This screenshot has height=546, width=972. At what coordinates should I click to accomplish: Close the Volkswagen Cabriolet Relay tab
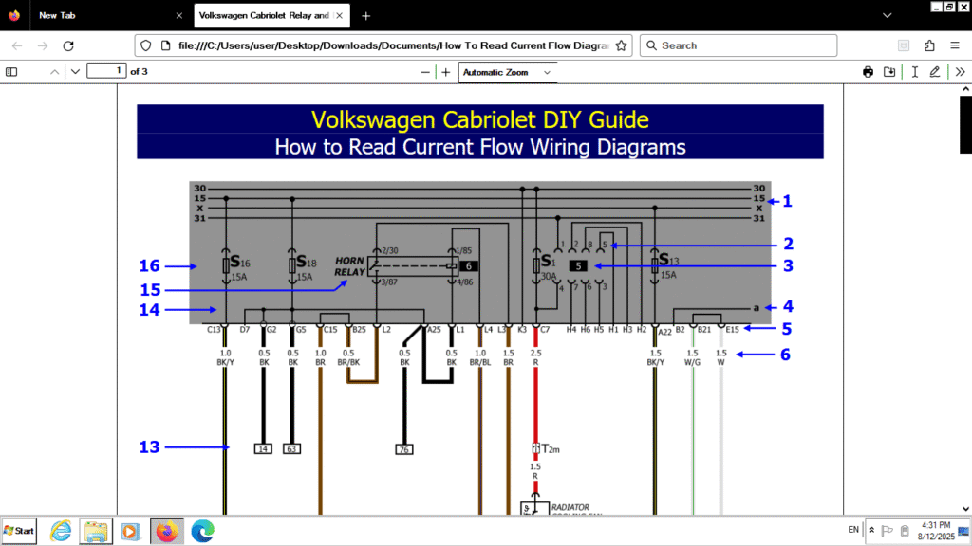coord(339,15)
